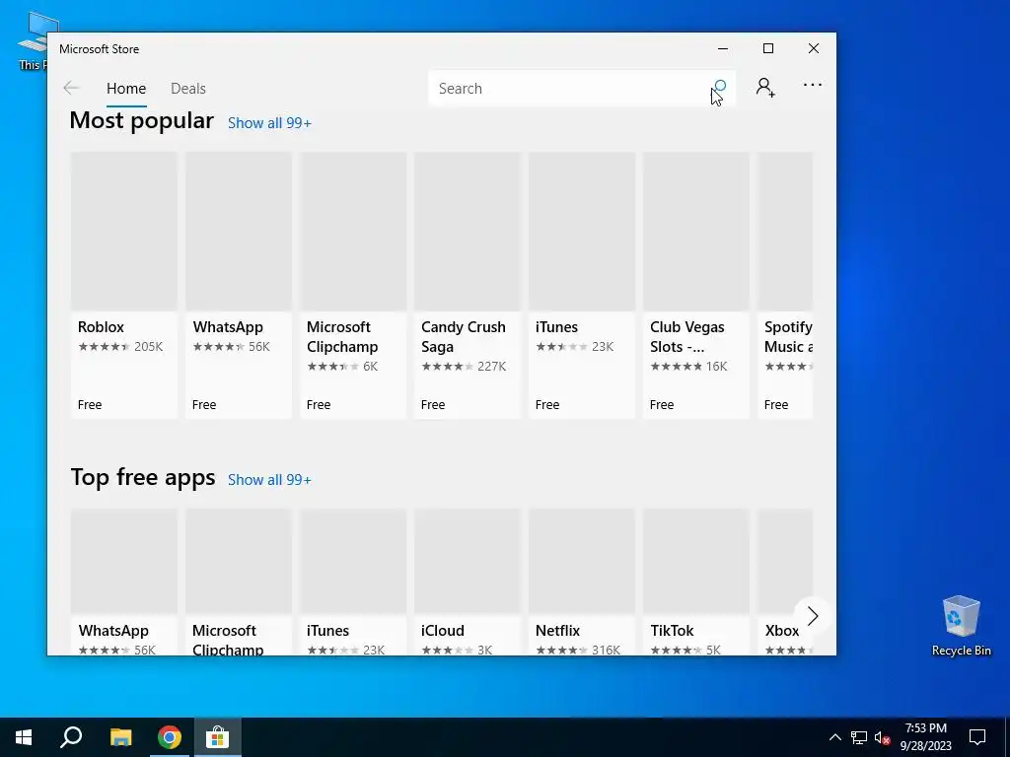Viewport: 1010px width, 757px height.
Task: Click Netflix rating 316K
Action: 578,651
